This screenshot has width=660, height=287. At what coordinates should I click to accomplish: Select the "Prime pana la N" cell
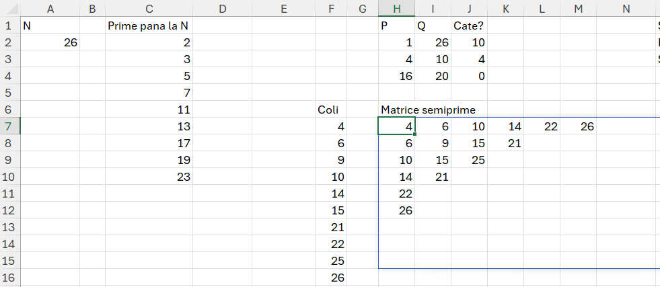(149, 26)
